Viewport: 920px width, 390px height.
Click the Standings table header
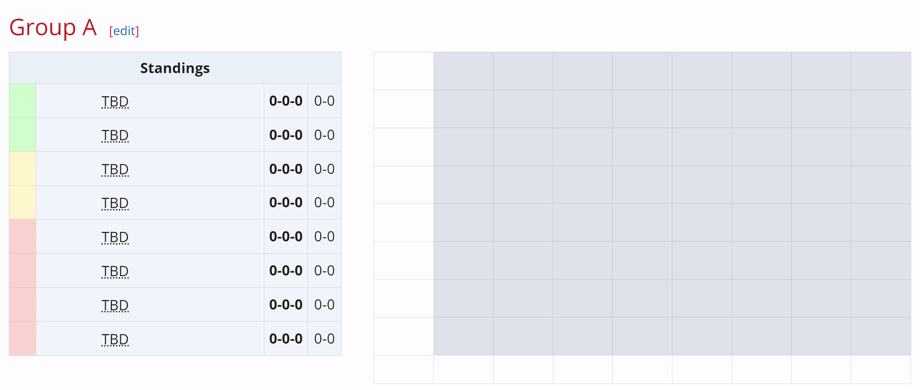pyautogui.click(x=175, y=68)
